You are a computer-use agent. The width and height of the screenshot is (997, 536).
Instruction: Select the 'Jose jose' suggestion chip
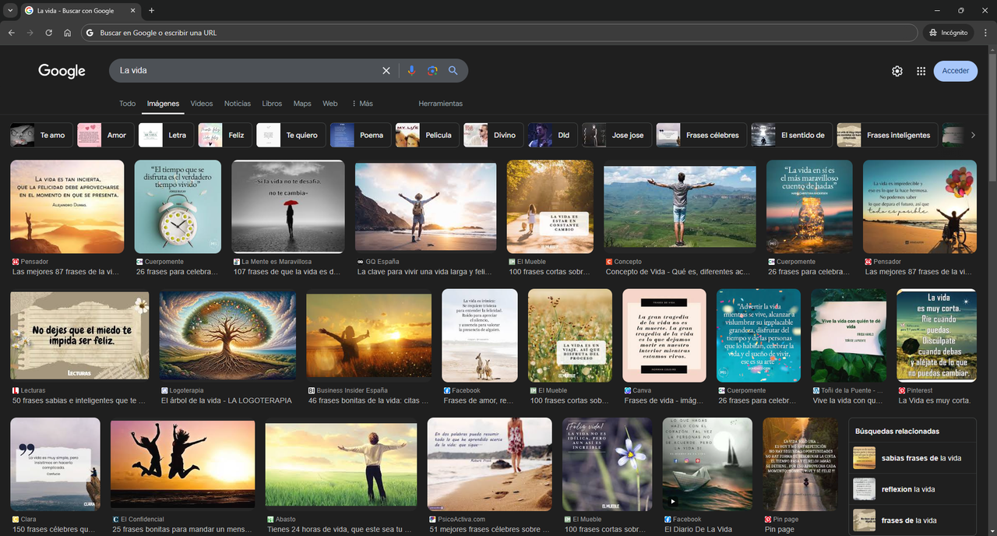615,135
